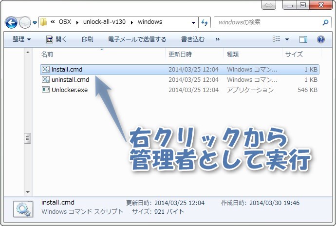Click the refresh icon beside address bar

pos(205,22)
